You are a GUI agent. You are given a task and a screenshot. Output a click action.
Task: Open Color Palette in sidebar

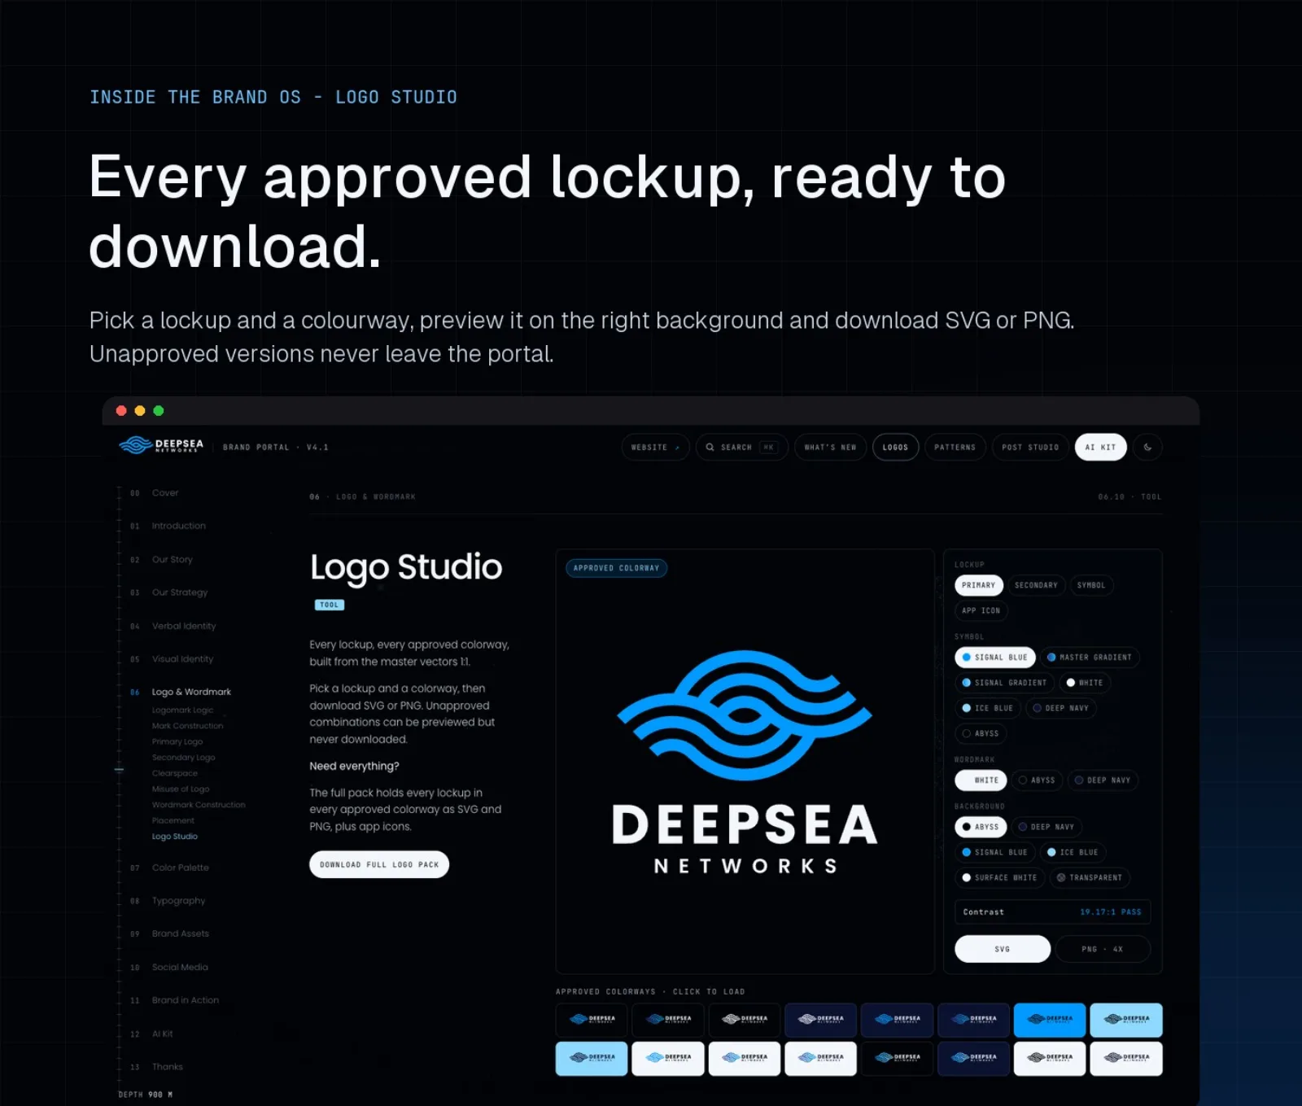click(180, 868)
